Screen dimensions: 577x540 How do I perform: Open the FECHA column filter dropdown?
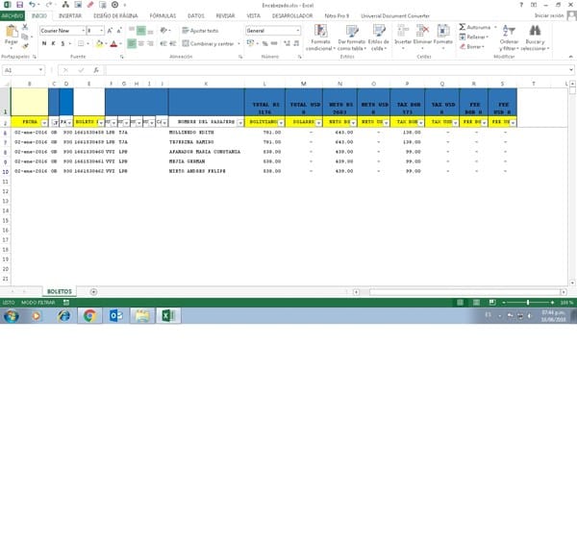tap(44, 122)
